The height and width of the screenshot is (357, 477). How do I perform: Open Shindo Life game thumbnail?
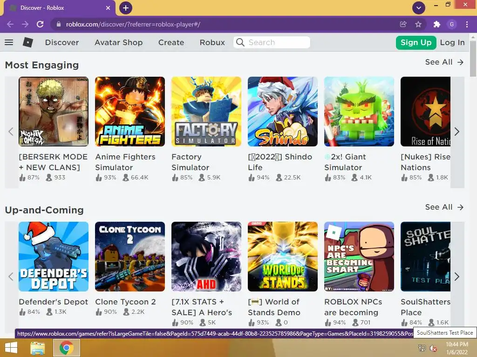(x=283, y=112)
